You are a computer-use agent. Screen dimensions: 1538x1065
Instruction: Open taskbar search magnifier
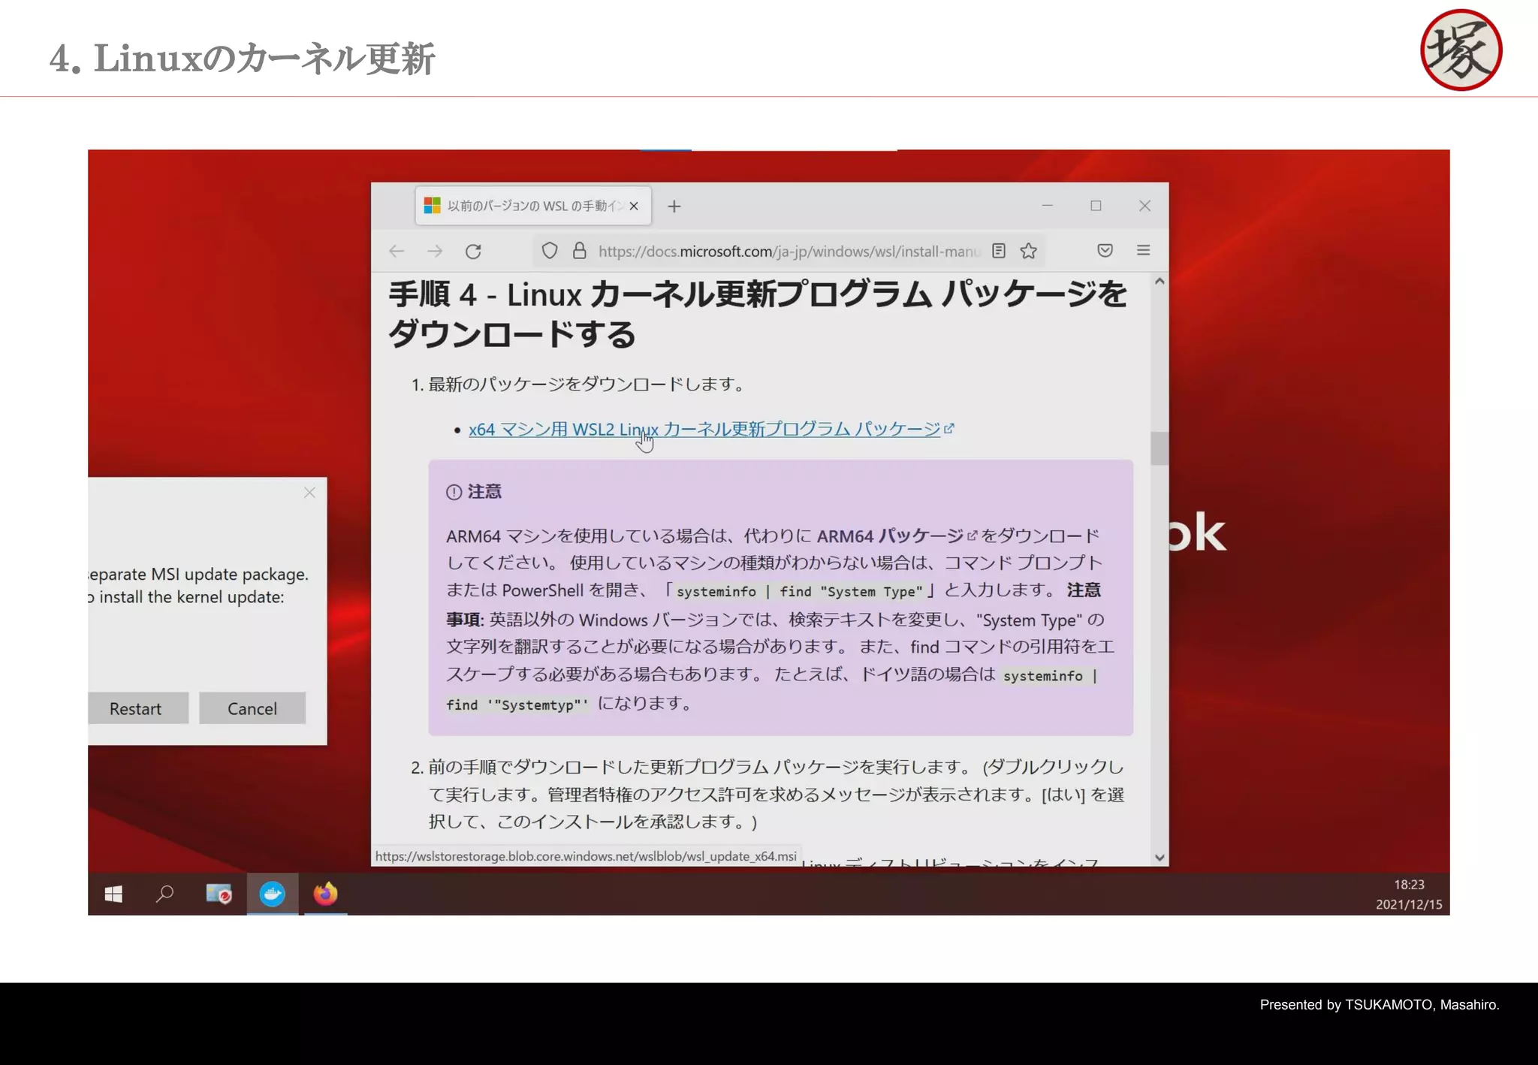[165, 894]
